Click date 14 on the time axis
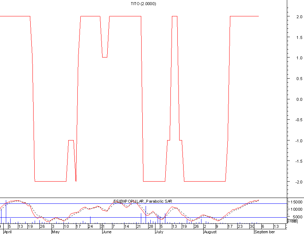The image size is (304, 234). click(x=127, y=226)
